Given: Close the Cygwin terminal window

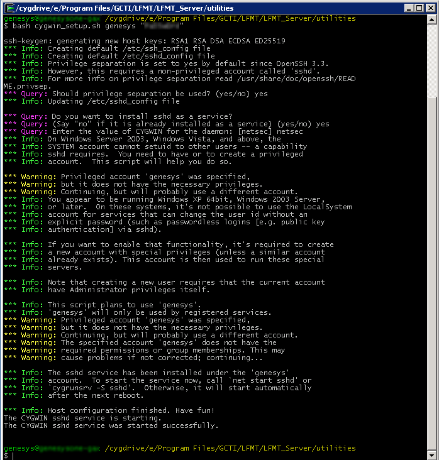Looking at the screenshot, I should (429, 8).
